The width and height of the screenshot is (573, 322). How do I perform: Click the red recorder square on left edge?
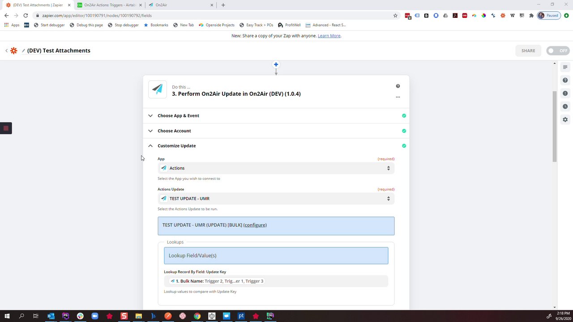pyautogui.click(x=6, y=128)
